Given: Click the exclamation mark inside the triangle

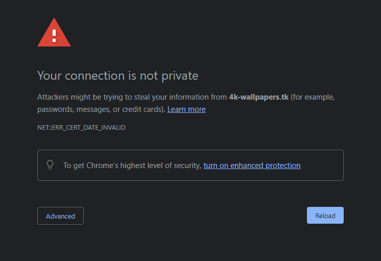Looking at the screenshot, I should [x=54, y=36].
